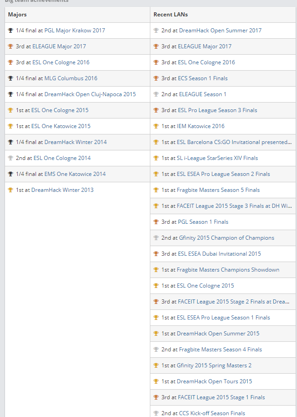Open CCS Kick-off Season Finals link
297x417 pixels.
212,413
